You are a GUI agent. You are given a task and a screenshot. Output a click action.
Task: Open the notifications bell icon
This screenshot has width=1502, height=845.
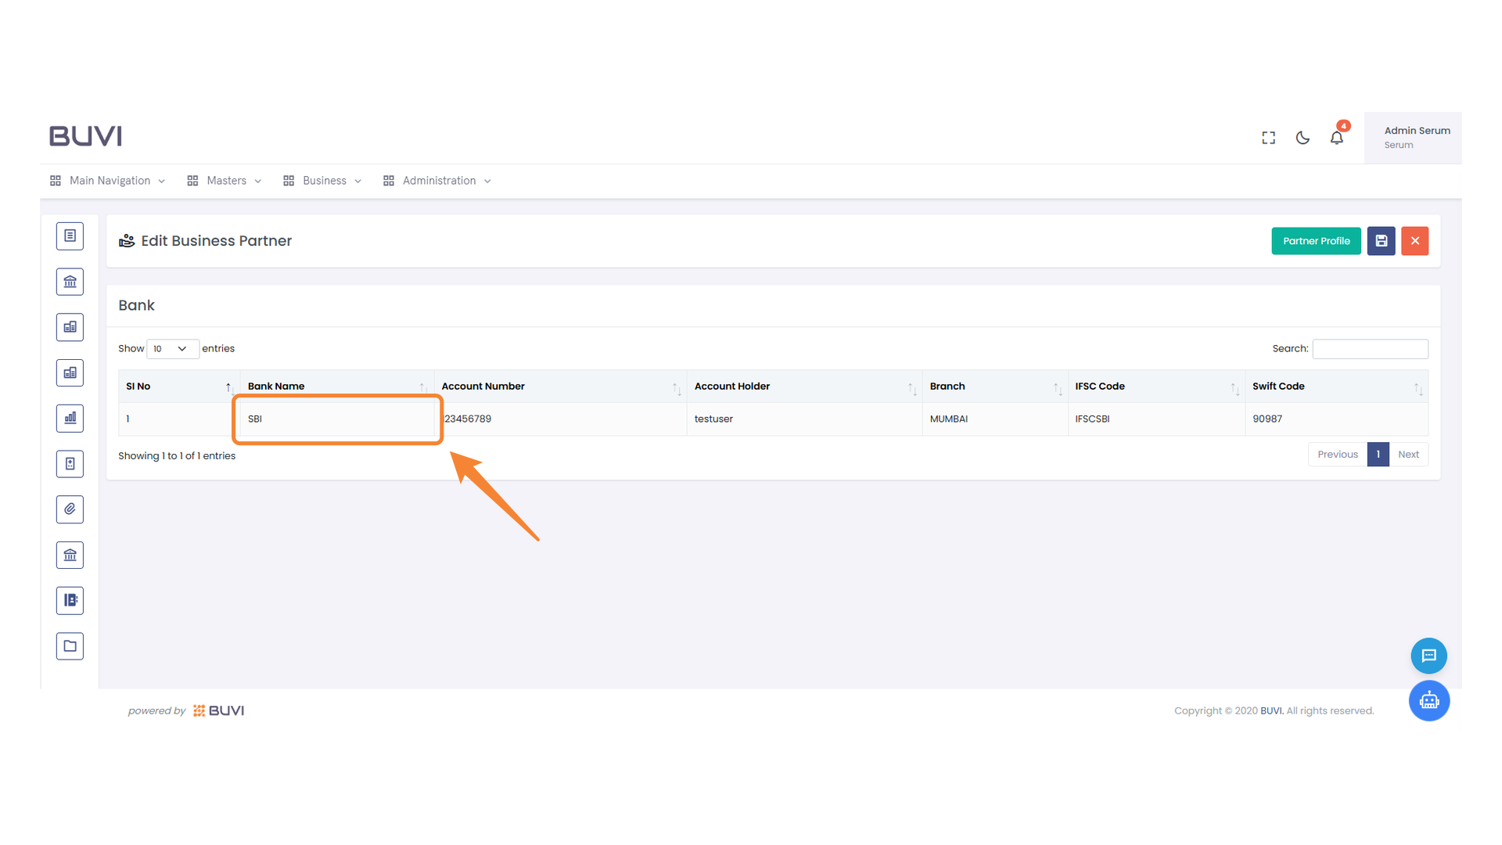pos(1337,138)
